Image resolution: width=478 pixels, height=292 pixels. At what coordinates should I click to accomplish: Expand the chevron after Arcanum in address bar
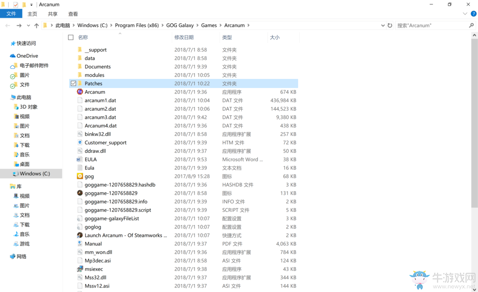[x=249, y=26]
